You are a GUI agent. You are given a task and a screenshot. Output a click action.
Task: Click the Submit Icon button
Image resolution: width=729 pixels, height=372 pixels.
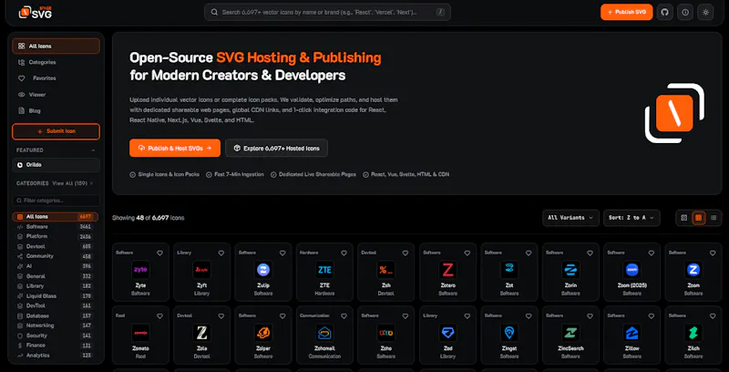pyautogui.click(x=56, y=131)
